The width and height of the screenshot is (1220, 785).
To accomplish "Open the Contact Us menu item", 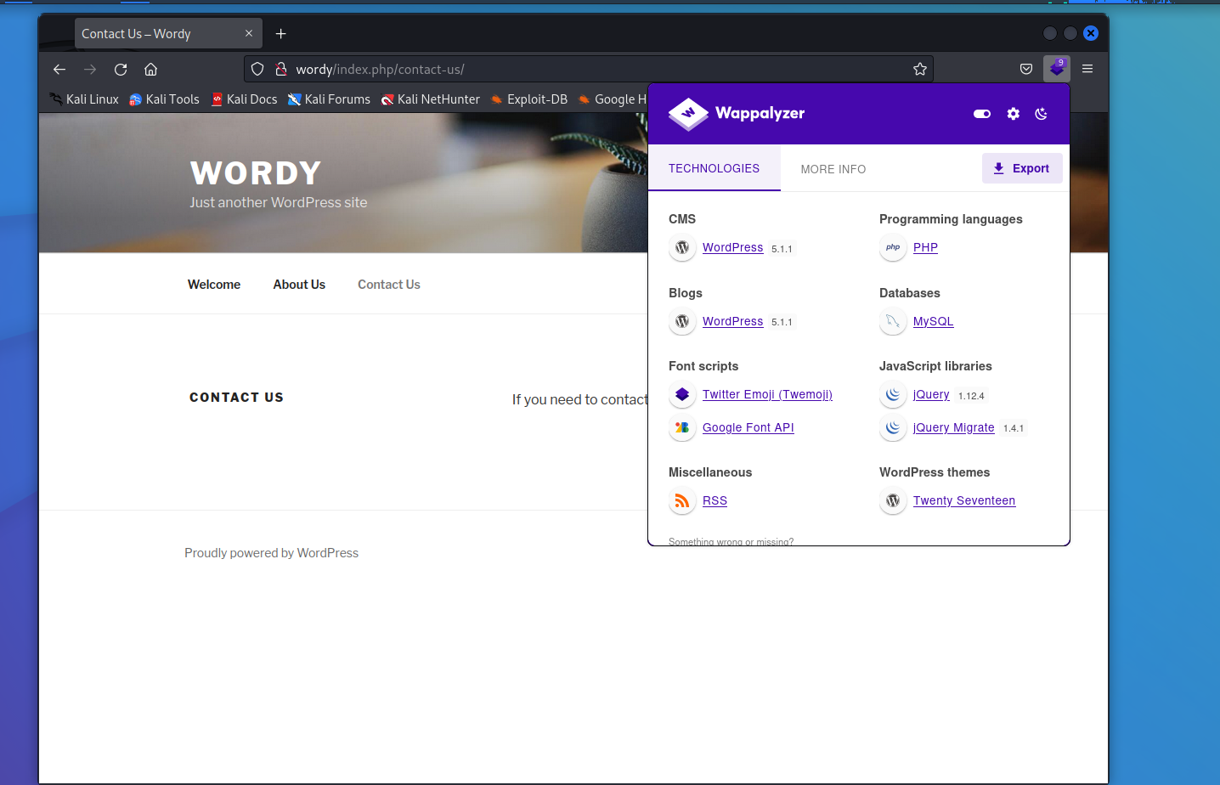I will point(389,285).
